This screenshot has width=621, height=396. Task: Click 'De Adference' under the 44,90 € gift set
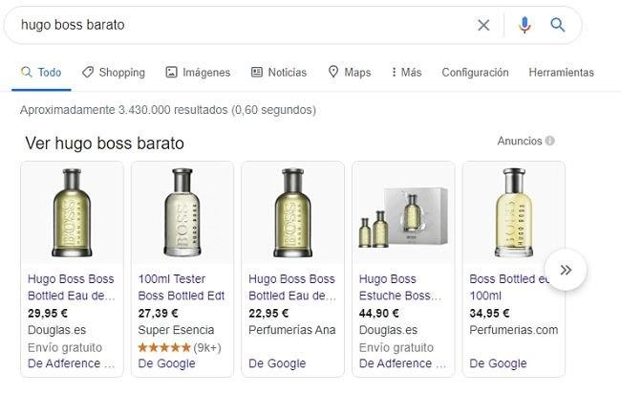coord(402,363)
